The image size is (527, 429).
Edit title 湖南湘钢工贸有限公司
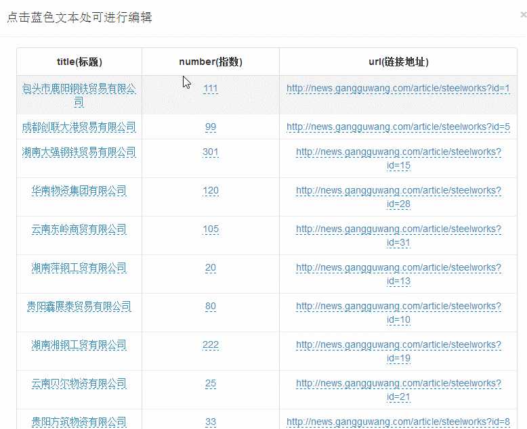click(79, 345)
